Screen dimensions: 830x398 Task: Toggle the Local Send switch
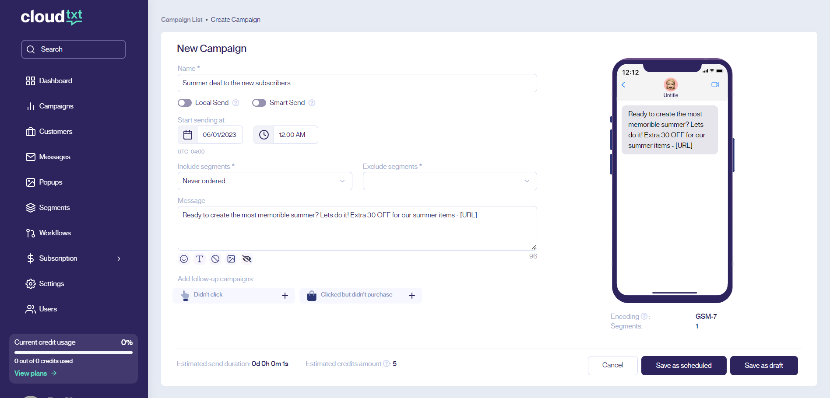point(185,103)
